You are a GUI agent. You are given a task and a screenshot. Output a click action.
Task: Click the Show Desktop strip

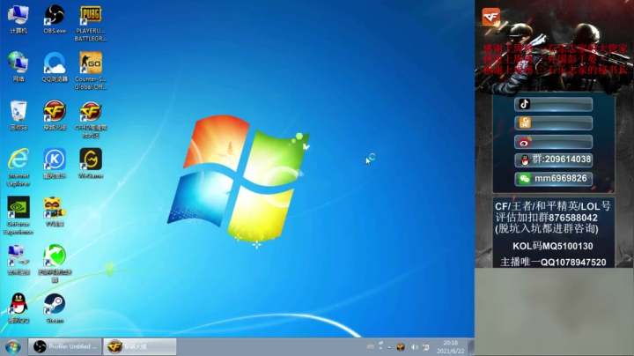click(471, 346)
